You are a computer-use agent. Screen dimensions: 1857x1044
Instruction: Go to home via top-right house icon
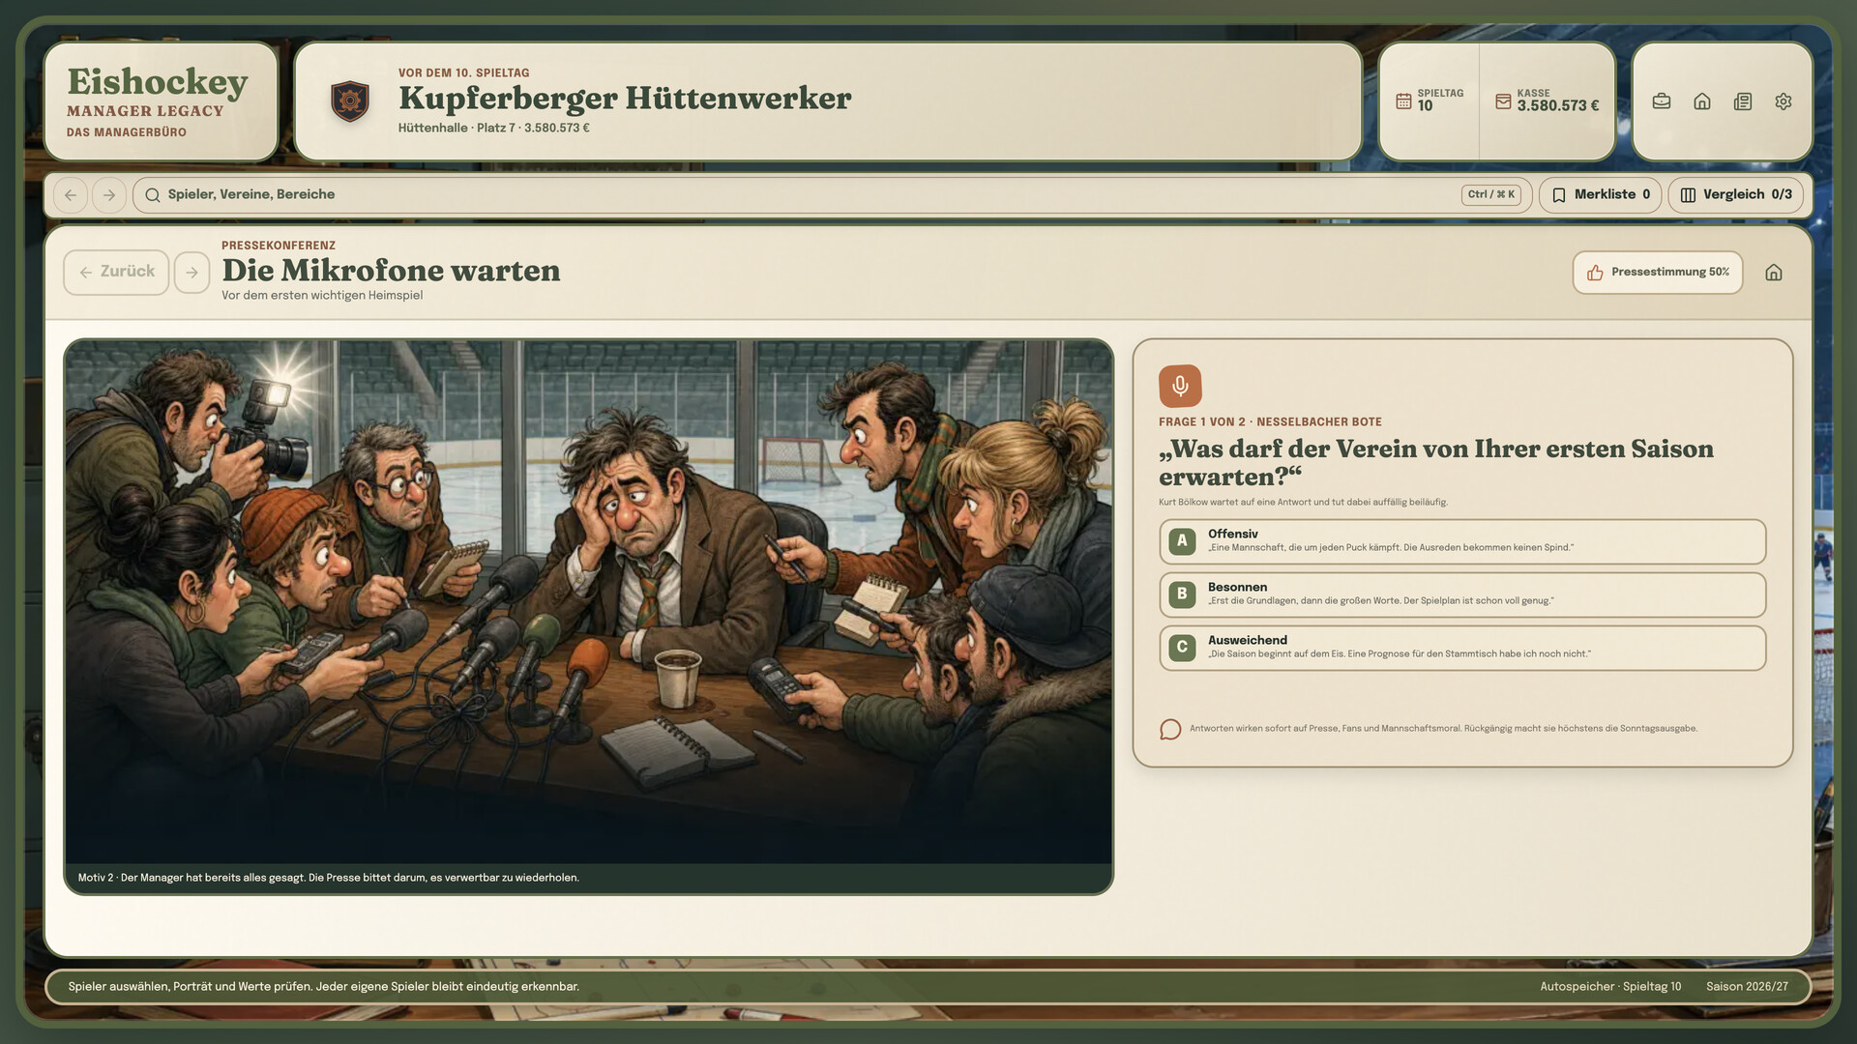(x=1702, y=101)
